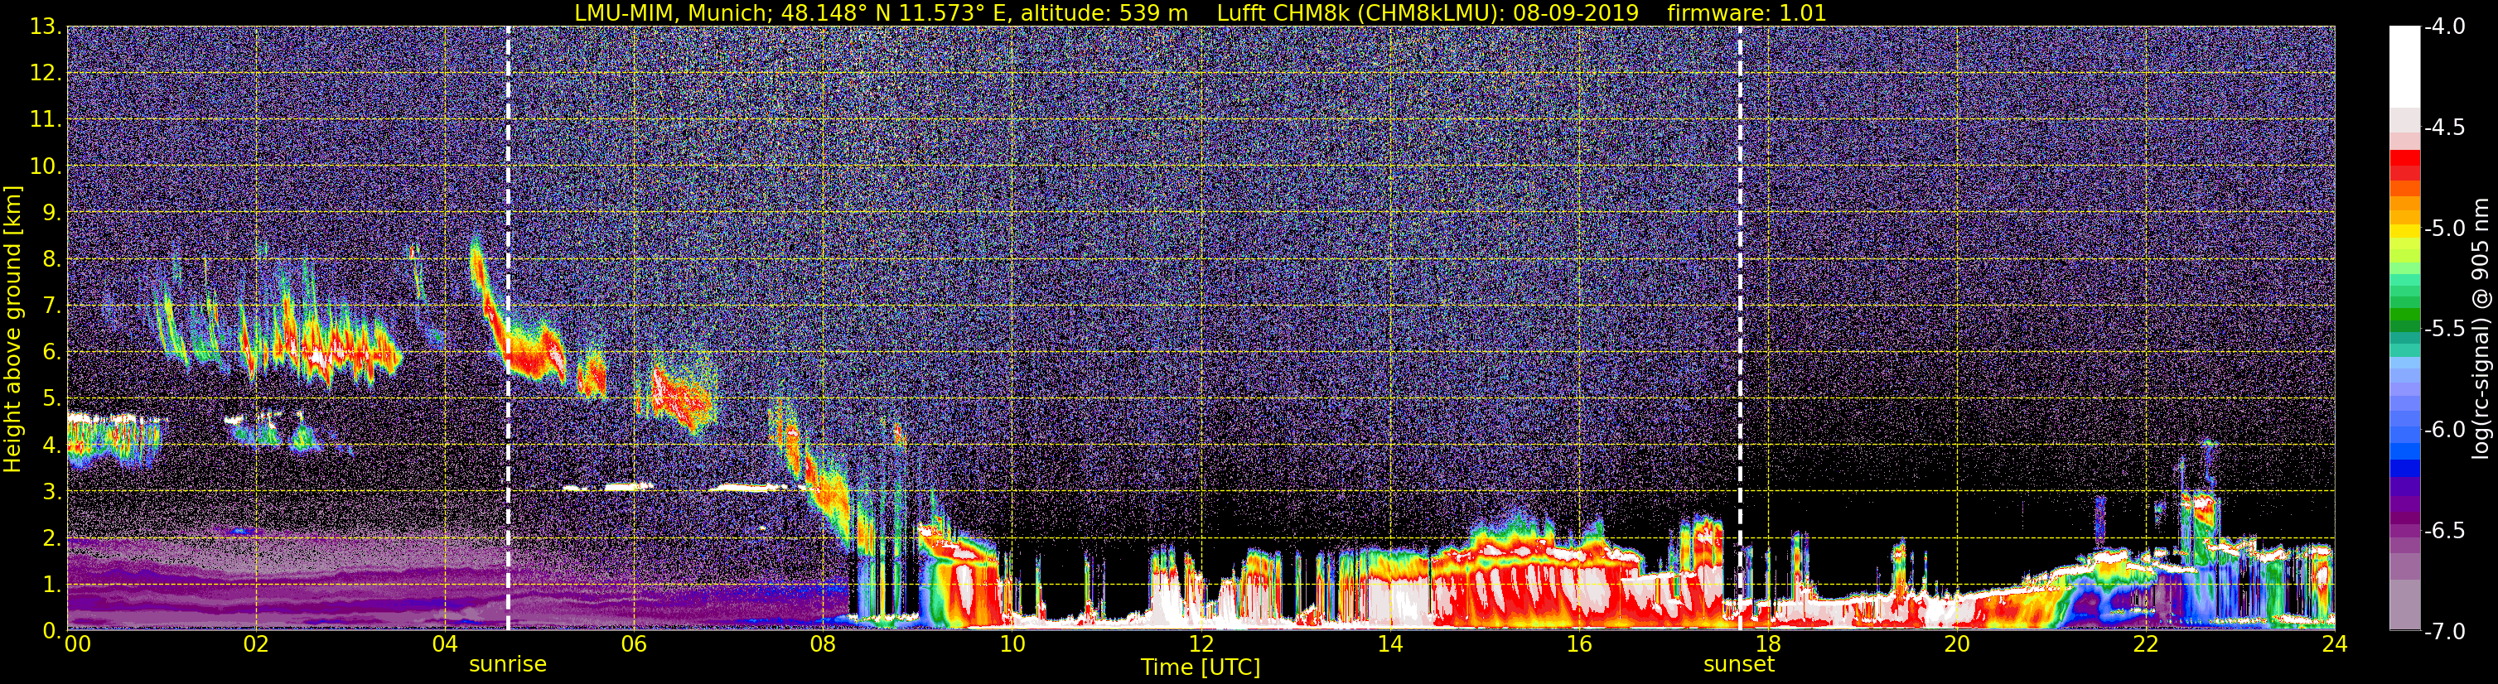Click the time axis tick label '06'
Image resolution: width=2498 pixels, height=684 pixels.
coord(633,644)
